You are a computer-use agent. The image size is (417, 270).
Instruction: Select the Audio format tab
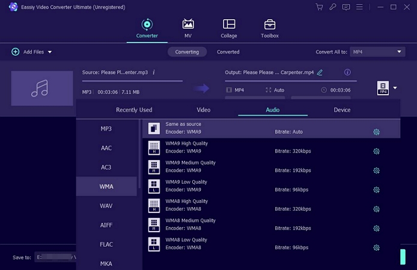click(x=273, y=110)
